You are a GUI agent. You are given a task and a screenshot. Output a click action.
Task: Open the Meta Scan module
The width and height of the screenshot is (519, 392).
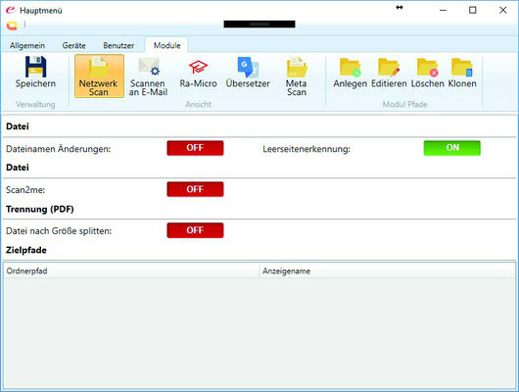(297, 76)
